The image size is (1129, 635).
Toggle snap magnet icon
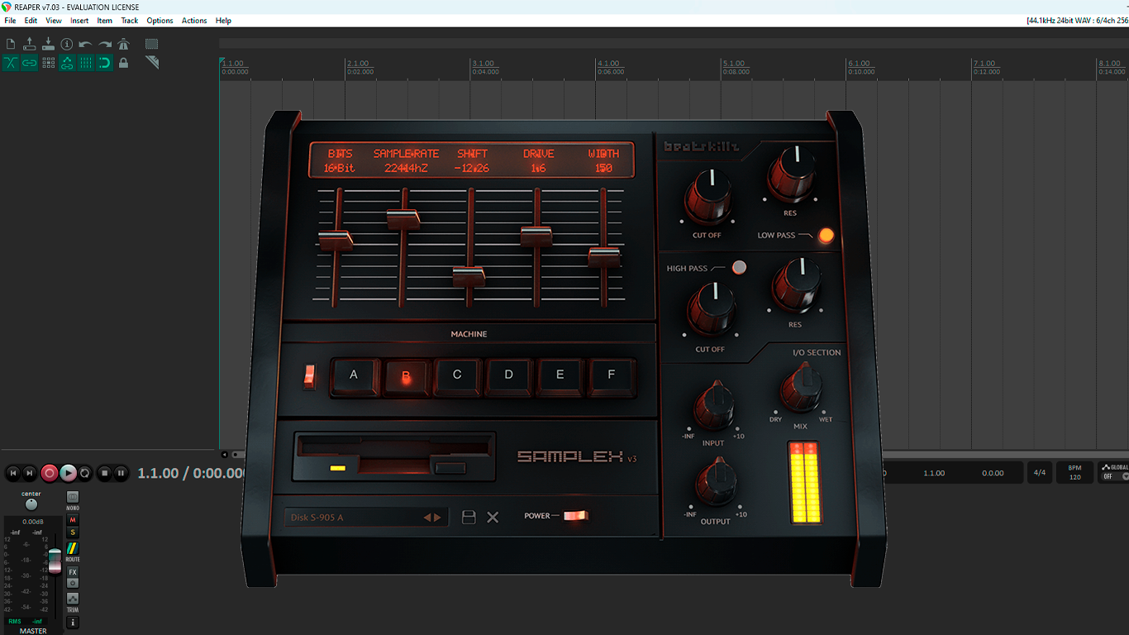[105, 63]
